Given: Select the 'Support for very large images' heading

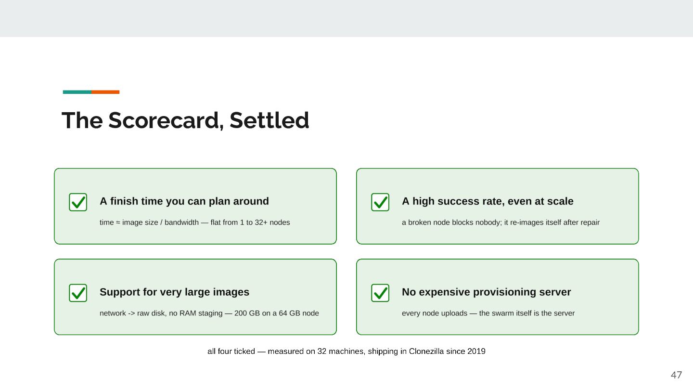Looking at the screenshot, I should (x=174, y=292).
